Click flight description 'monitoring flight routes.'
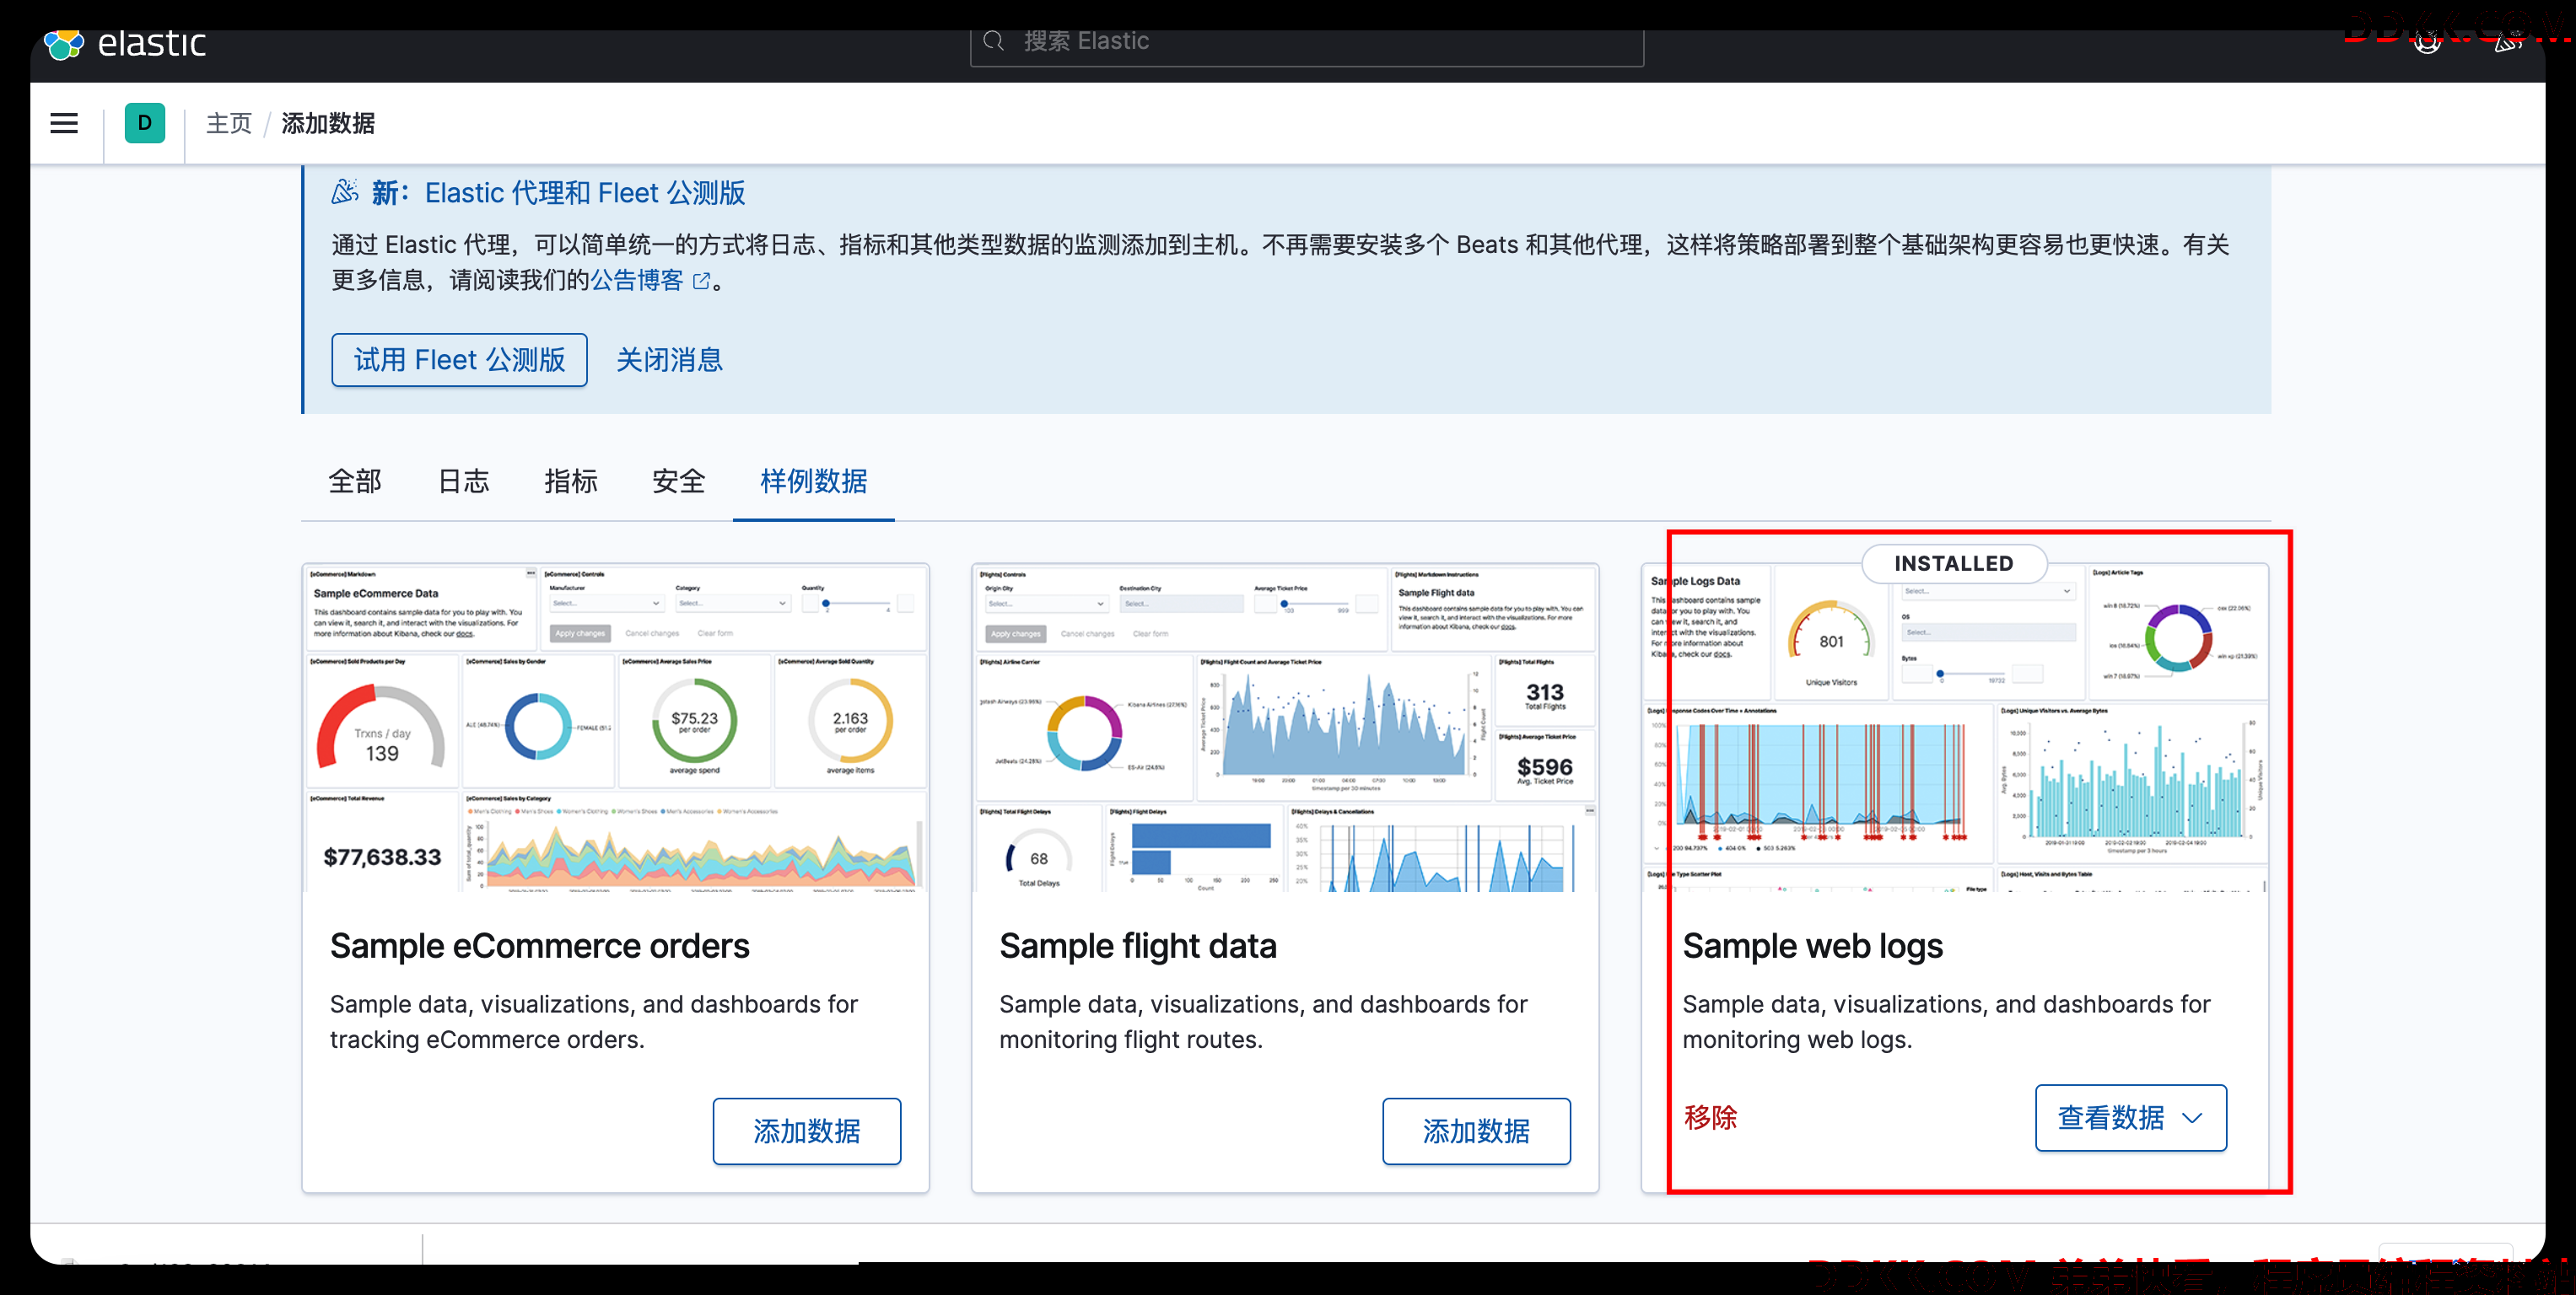Viewport: 2576px width, 1295px height. coord(1131,1040)
